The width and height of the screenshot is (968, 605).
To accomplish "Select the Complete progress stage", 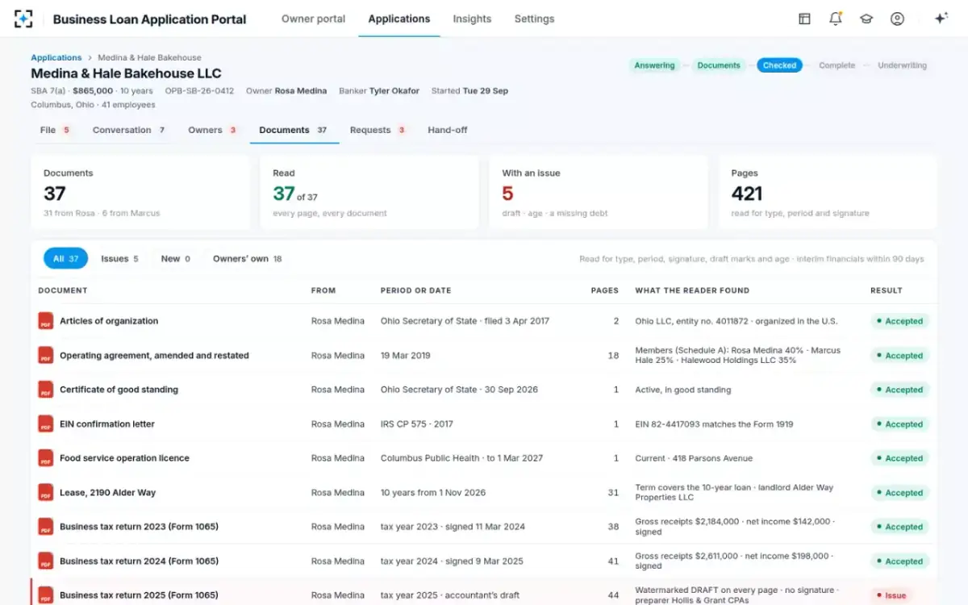I will pyautogui.click(x=837, y=65).
